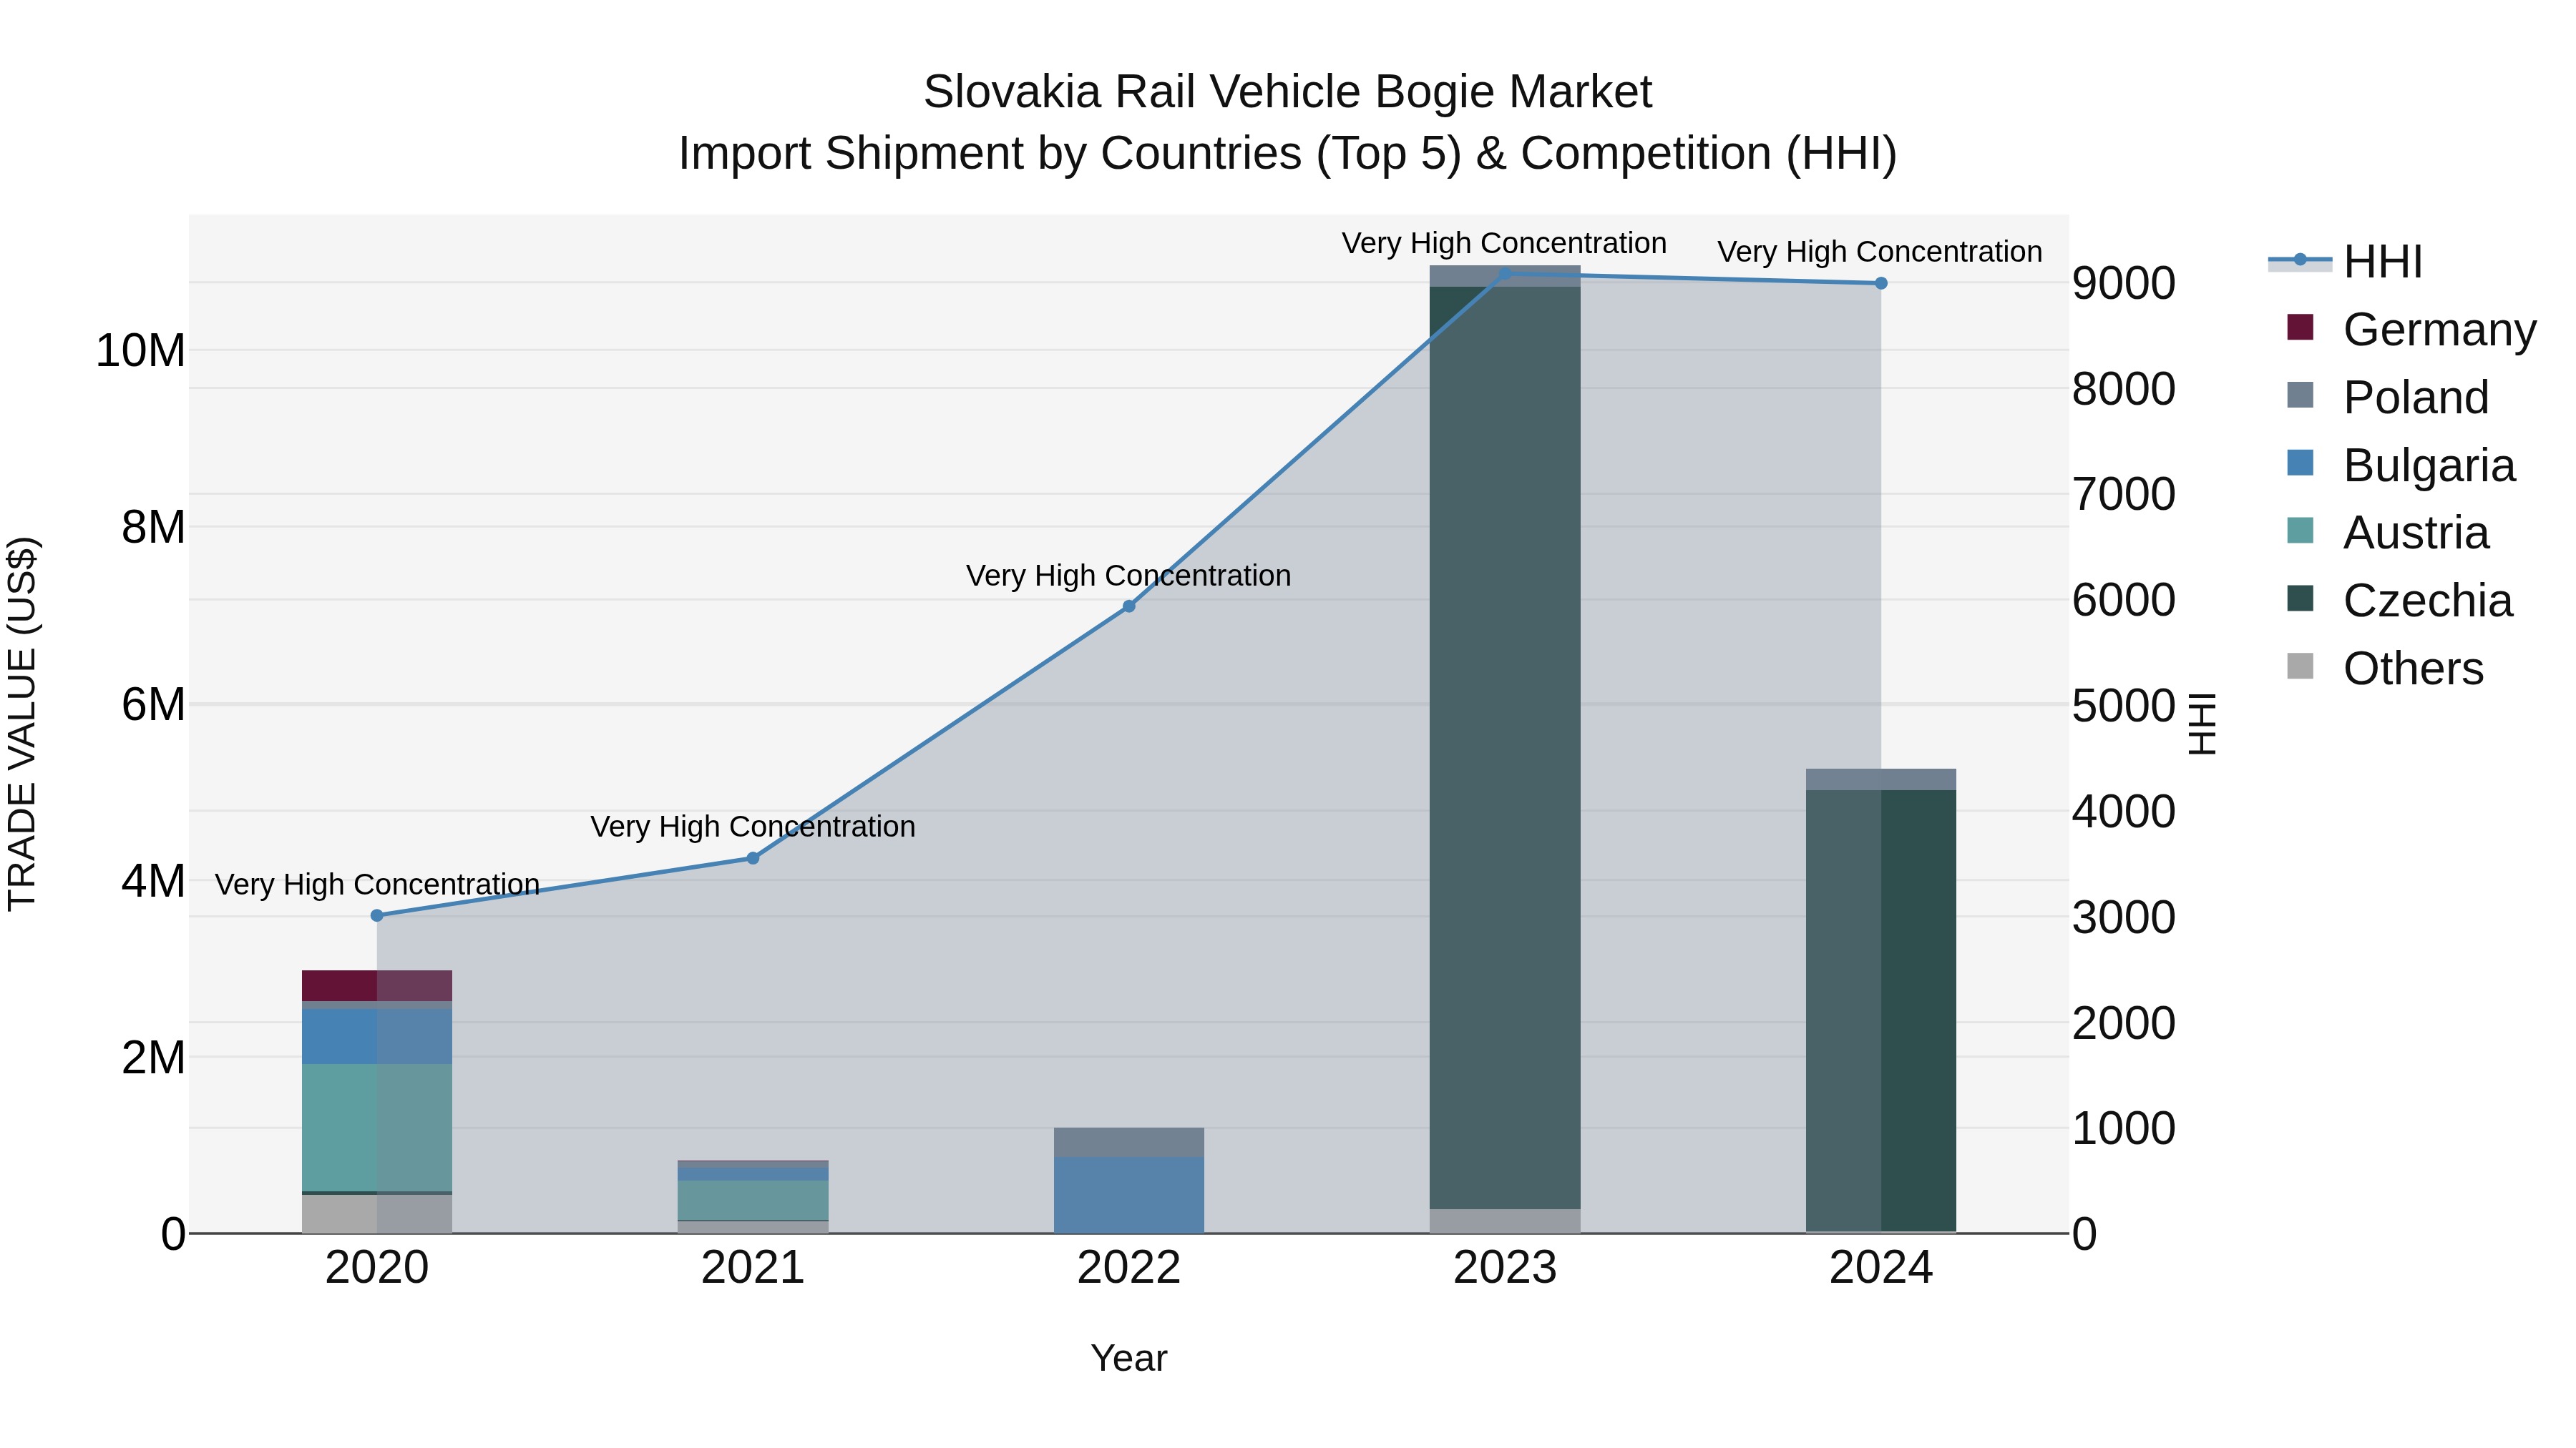Click the vertical HHI right axis title
This screenshot has height=1448, width=2576.
coord(2203,724)
